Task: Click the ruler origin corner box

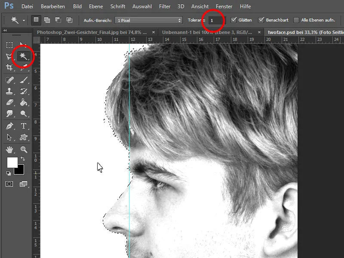Action: [37, 40]
